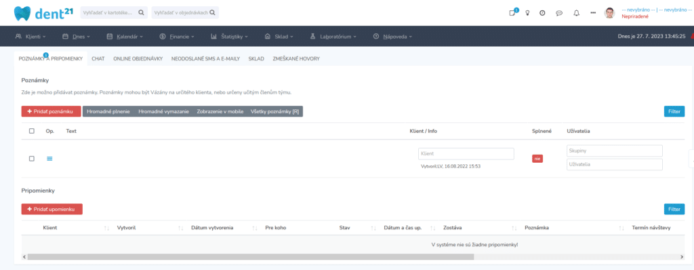Screen dimensions: 694x270
Task: Sort reminders by the Zostáva column
Action: 514,228
